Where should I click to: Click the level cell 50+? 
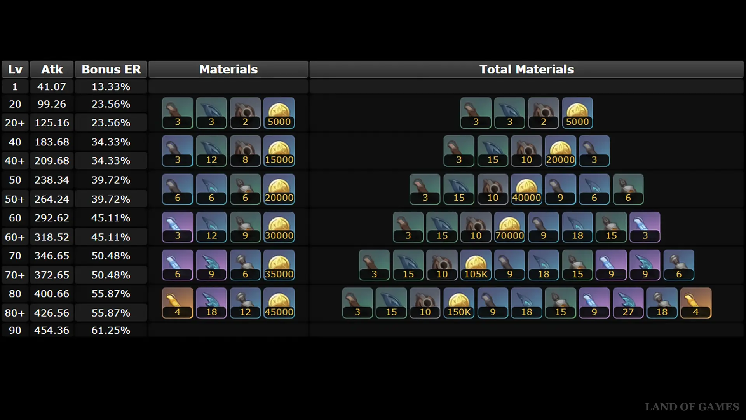15,199
